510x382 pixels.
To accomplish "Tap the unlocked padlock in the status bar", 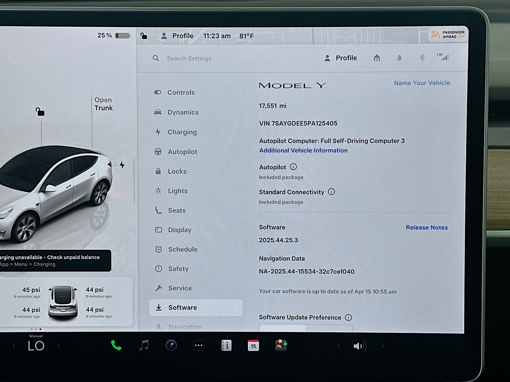I will (x=144, y=36).
